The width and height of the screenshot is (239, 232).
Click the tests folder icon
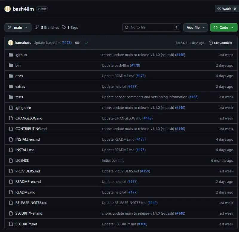coord(11,97)
